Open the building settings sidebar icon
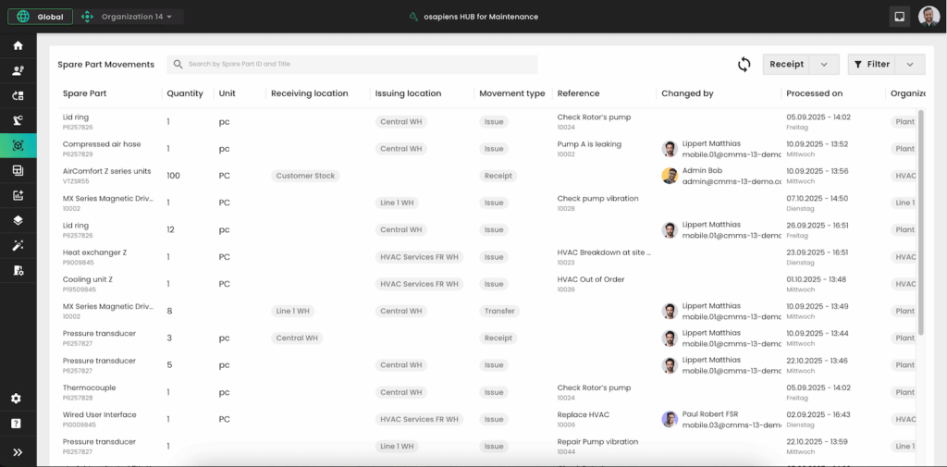The height and width of the screenshot is (467, 947). pyautogui.click(x=18, y=270)
